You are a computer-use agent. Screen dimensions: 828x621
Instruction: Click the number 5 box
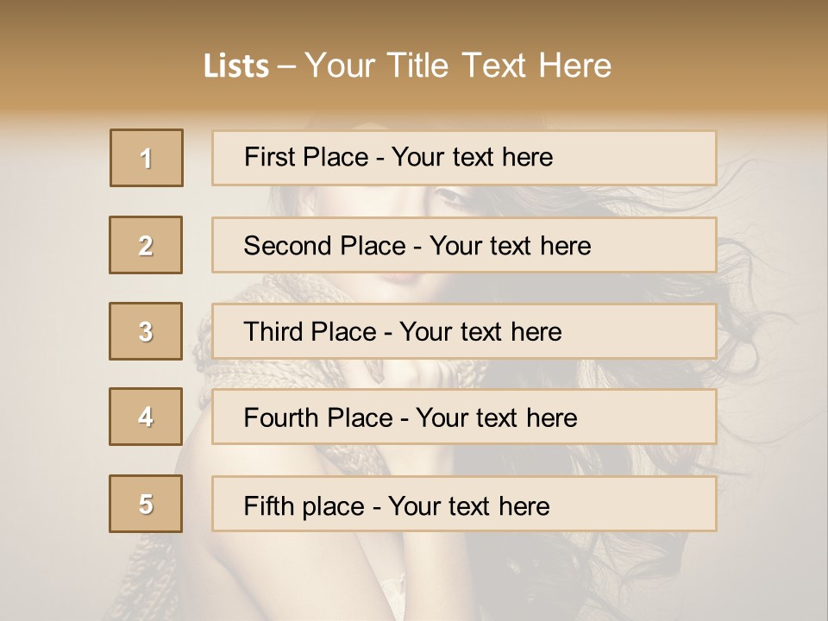tap(146, 504)
